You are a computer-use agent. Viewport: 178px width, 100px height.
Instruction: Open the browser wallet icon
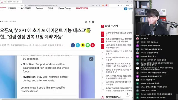[121, 6]
